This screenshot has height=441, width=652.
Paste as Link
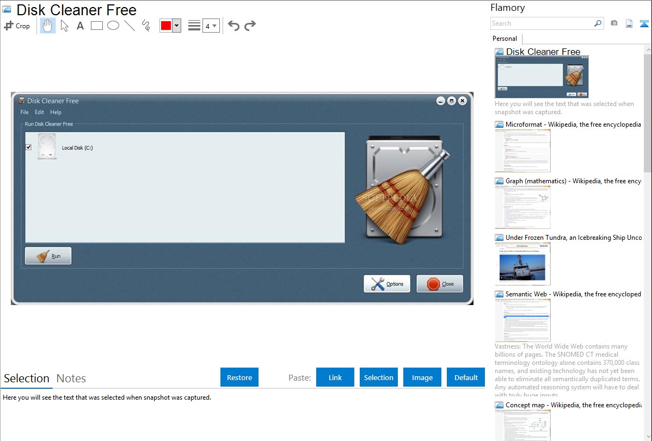(335, 377)
